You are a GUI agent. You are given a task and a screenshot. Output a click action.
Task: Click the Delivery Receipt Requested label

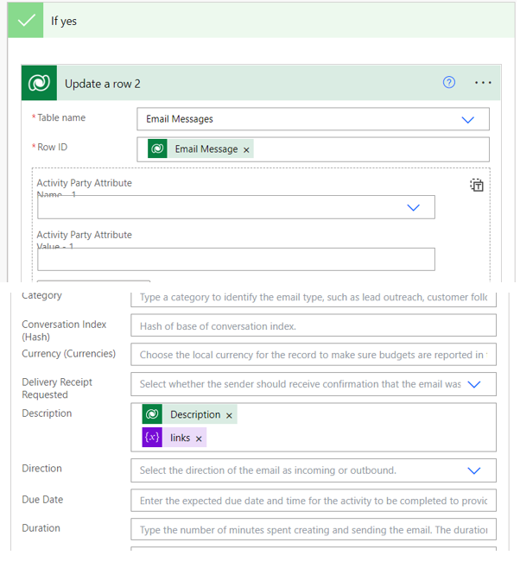point(57,388)
